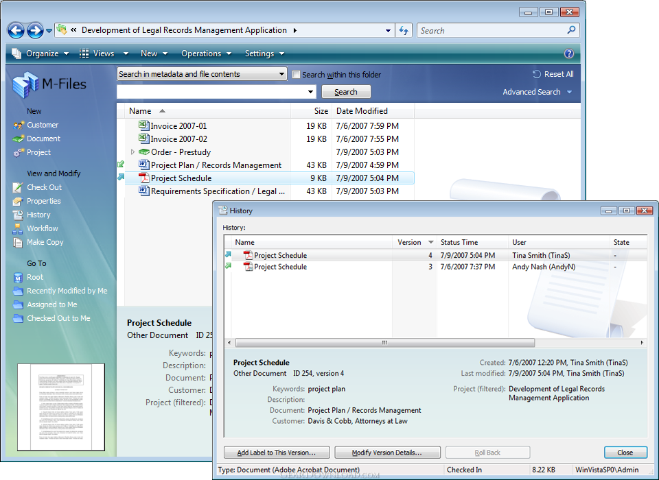Click the refresh arrows icon beside address bar

point(404,30)
